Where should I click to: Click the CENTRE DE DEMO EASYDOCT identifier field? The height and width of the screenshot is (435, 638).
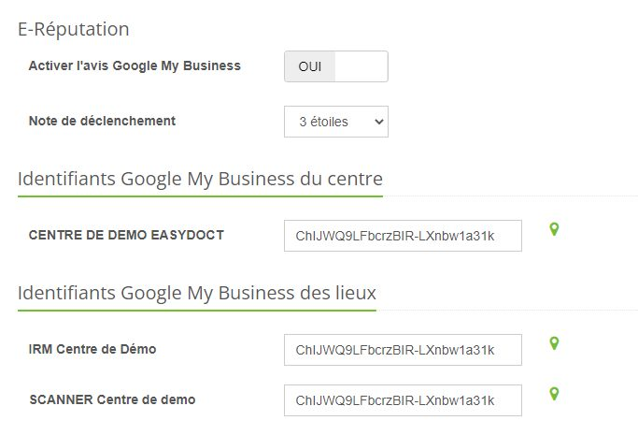403,236
